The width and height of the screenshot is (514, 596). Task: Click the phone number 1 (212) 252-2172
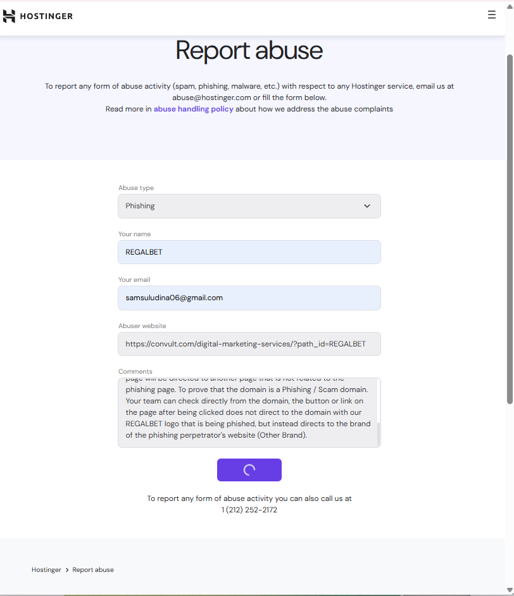coord(249,510)
